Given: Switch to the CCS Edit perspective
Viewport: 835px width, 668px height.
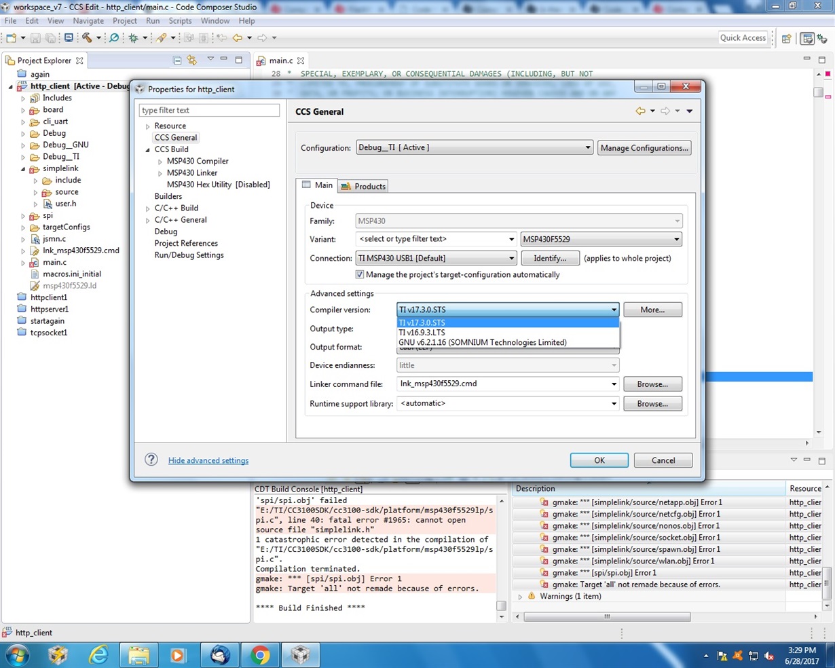Looking at the screenshot, I should (806, 39).
